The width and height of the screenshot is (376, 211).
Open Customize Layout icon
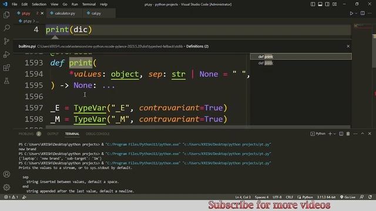[x=334, y=4]
